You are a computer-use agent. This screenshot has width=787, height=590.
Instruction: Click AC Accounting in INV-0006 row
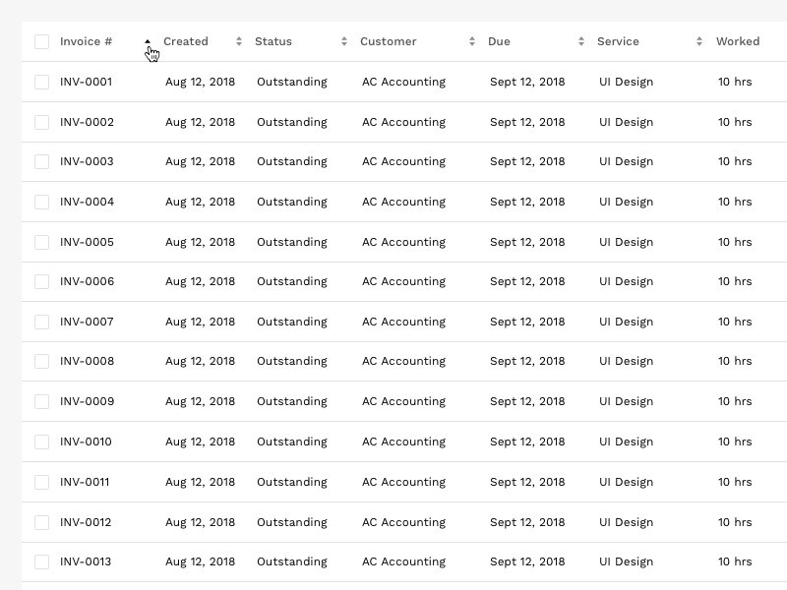[403, 281]
